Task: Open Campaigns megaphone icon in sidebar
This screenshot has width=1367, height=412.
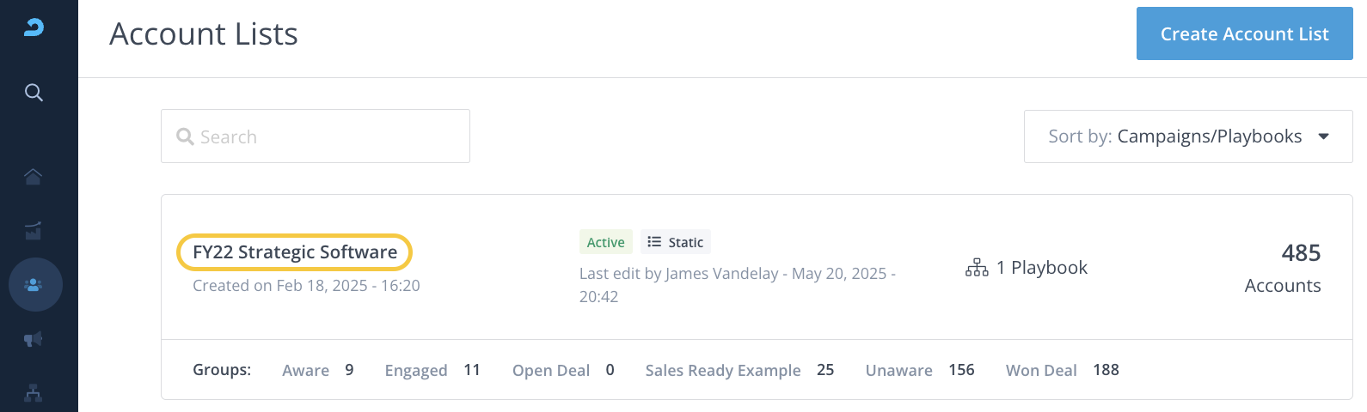Action: coord(33,339)
